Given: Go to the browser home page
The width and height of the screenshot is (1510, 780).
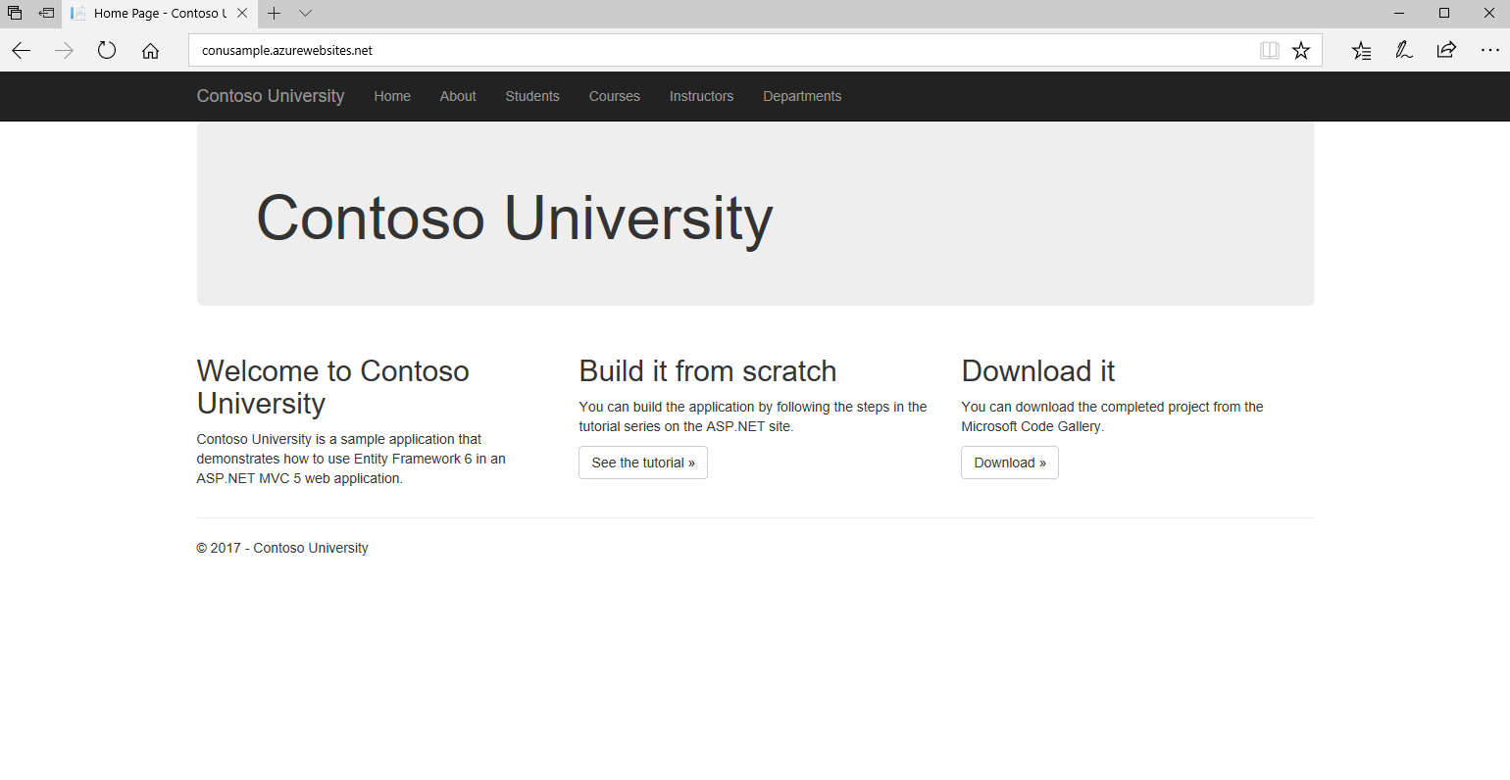Looking at the screenshot, I should coord(150,50).
